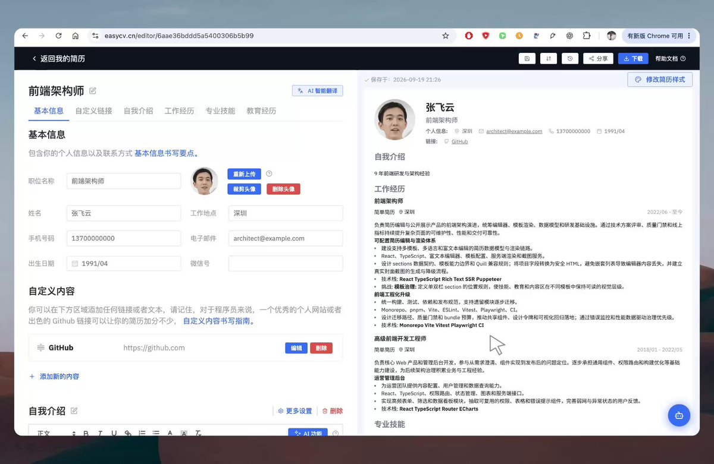Viewport: 714px width, 464px height.
Task: Click architect@example.com link in resume preview
Action: point(514,131)
